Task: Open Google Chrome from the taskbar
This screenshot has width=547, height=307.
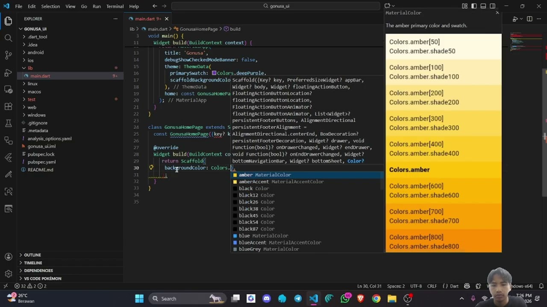Action: (376, 298)
